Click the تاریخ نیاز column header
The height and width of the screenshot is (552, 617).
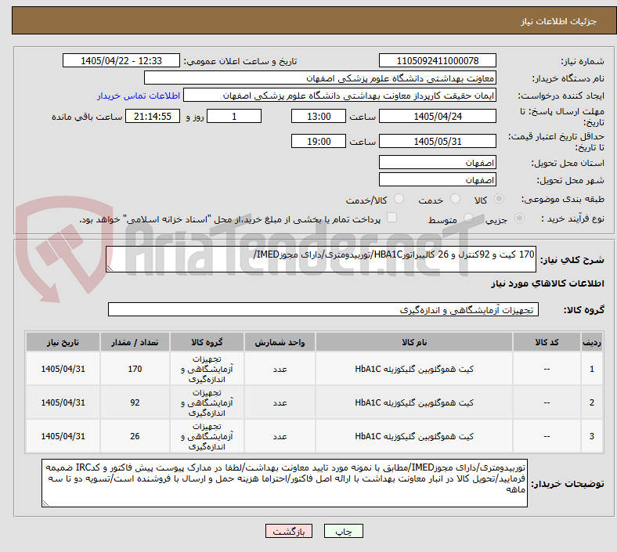point(63,342)
